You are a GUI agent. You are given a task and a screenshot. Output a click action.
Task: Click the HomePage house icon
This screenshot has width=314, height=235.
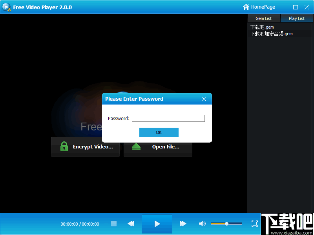tap(246, 7)
